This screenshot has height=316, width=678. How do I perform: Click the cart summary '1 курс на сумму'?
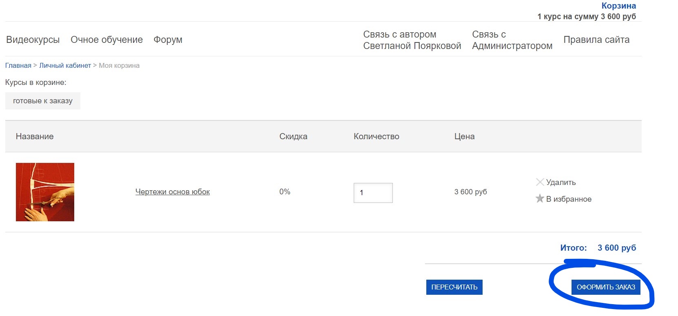[x=586, y=17]
